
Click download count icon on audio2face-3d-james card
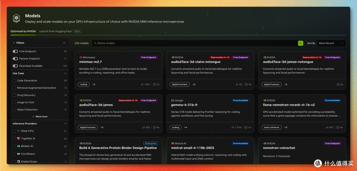point(144,128)
